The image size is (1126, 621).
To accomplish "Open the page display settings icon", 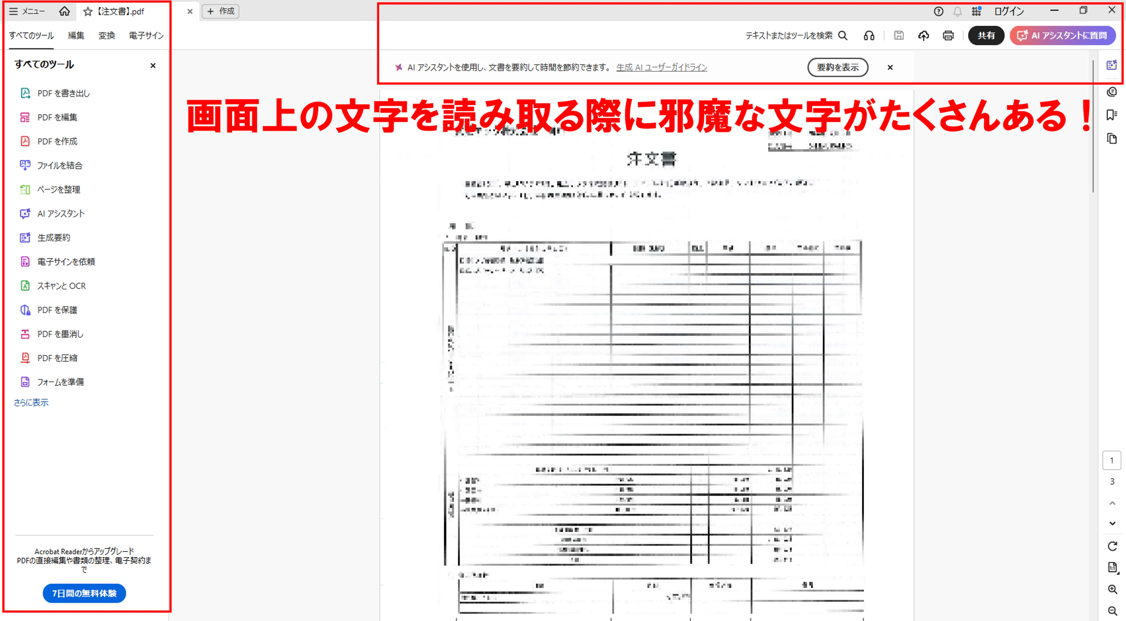I will tap(1112, 568).
